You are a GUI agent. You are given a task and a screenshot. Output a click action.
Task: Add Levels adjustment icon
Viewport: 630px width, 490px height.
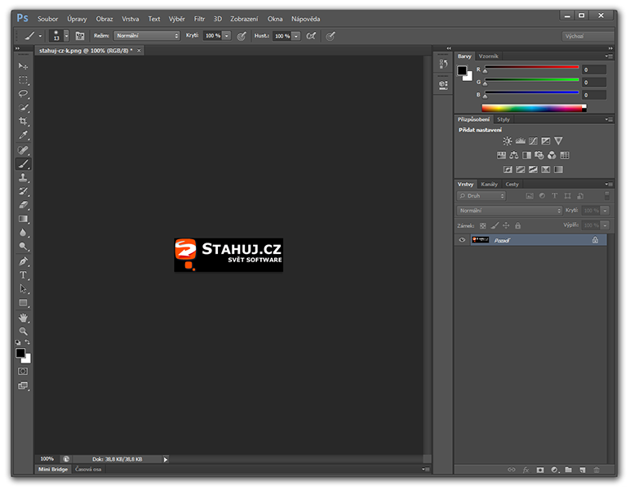(521, 141)
